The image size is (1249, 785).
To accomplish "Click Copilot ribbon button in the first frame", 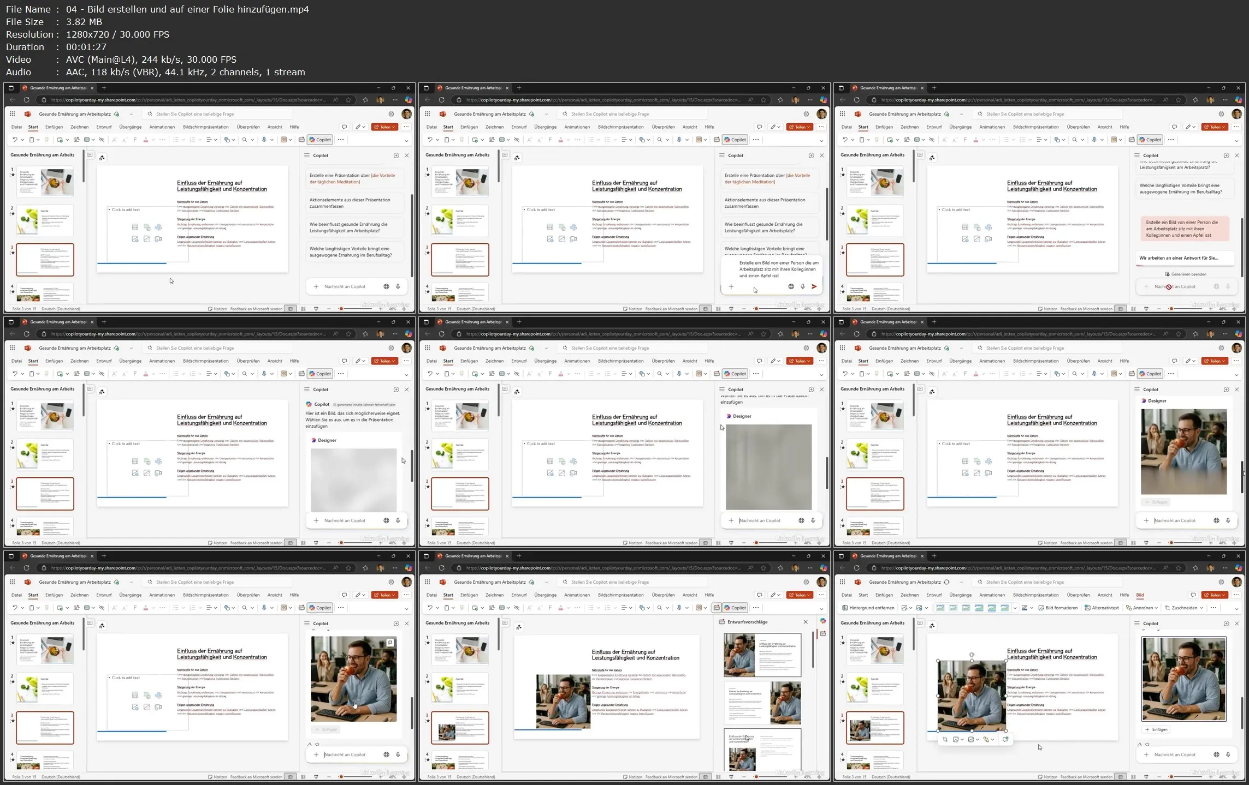I will (320, 140).
